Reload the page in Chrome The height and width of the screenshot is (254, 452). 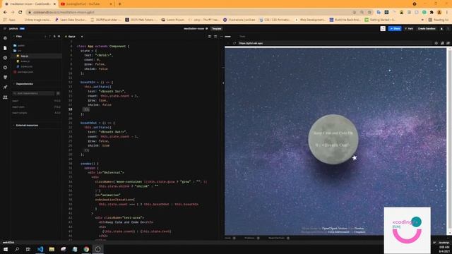(20, 12)
